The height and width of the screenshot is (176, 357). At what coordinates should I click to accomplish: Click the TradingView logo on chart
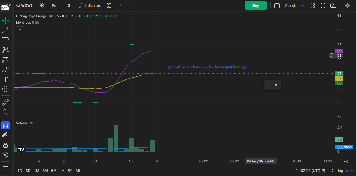point(21,149)
